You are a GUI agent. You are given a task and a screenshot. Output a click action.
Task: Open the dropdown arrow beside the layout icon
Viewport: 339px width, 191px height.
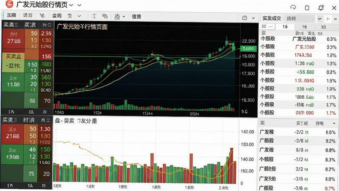[253, 18]
